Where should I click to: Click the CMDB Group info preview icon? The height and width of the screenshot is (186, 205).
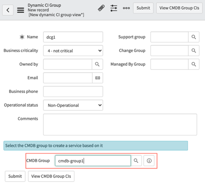149,161
